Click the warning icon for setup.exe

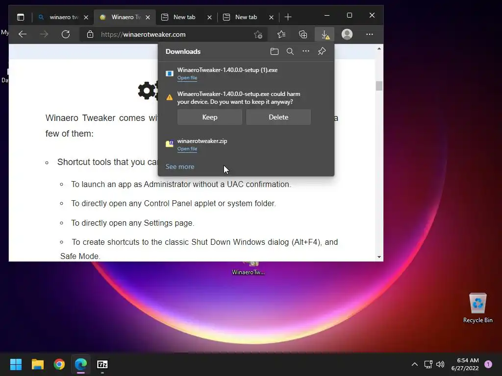click(x=169, y=97)
